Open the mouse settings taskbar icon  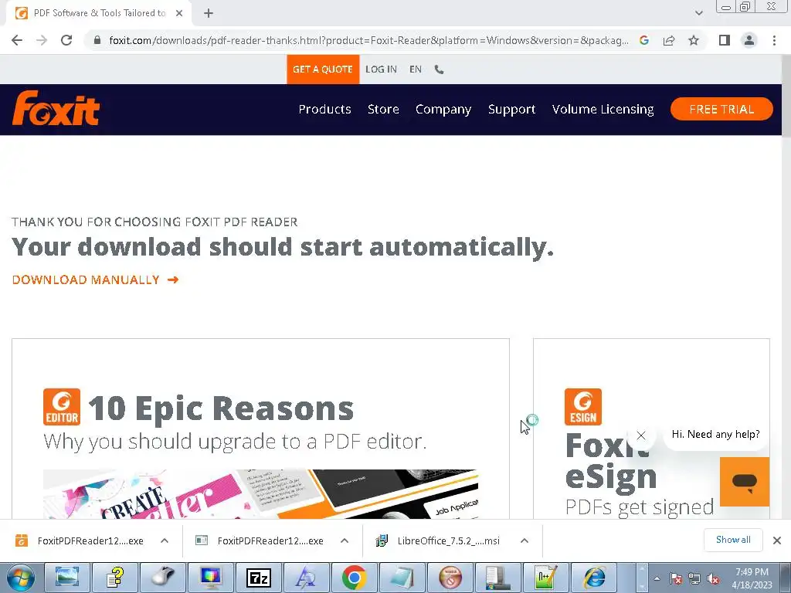(x=162, y=578)
